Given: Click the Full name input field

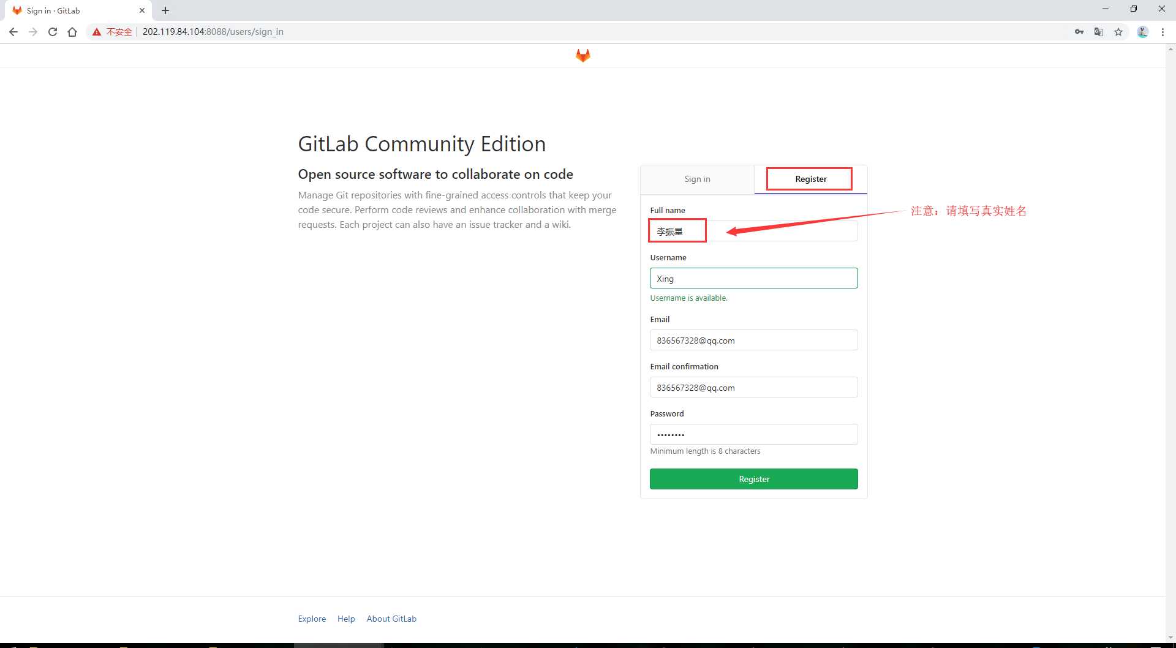Looking at the screenshot, I should point(753,231).
